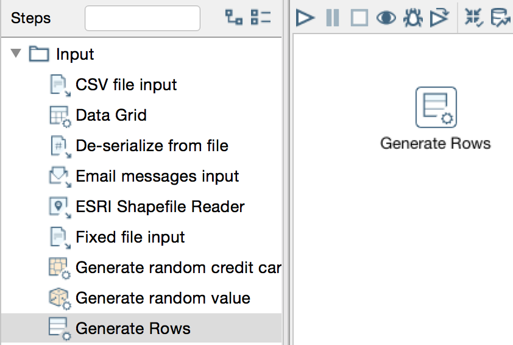
Task: Pick the ESRI Shapefile Reader step
Action: click(160, 207)
